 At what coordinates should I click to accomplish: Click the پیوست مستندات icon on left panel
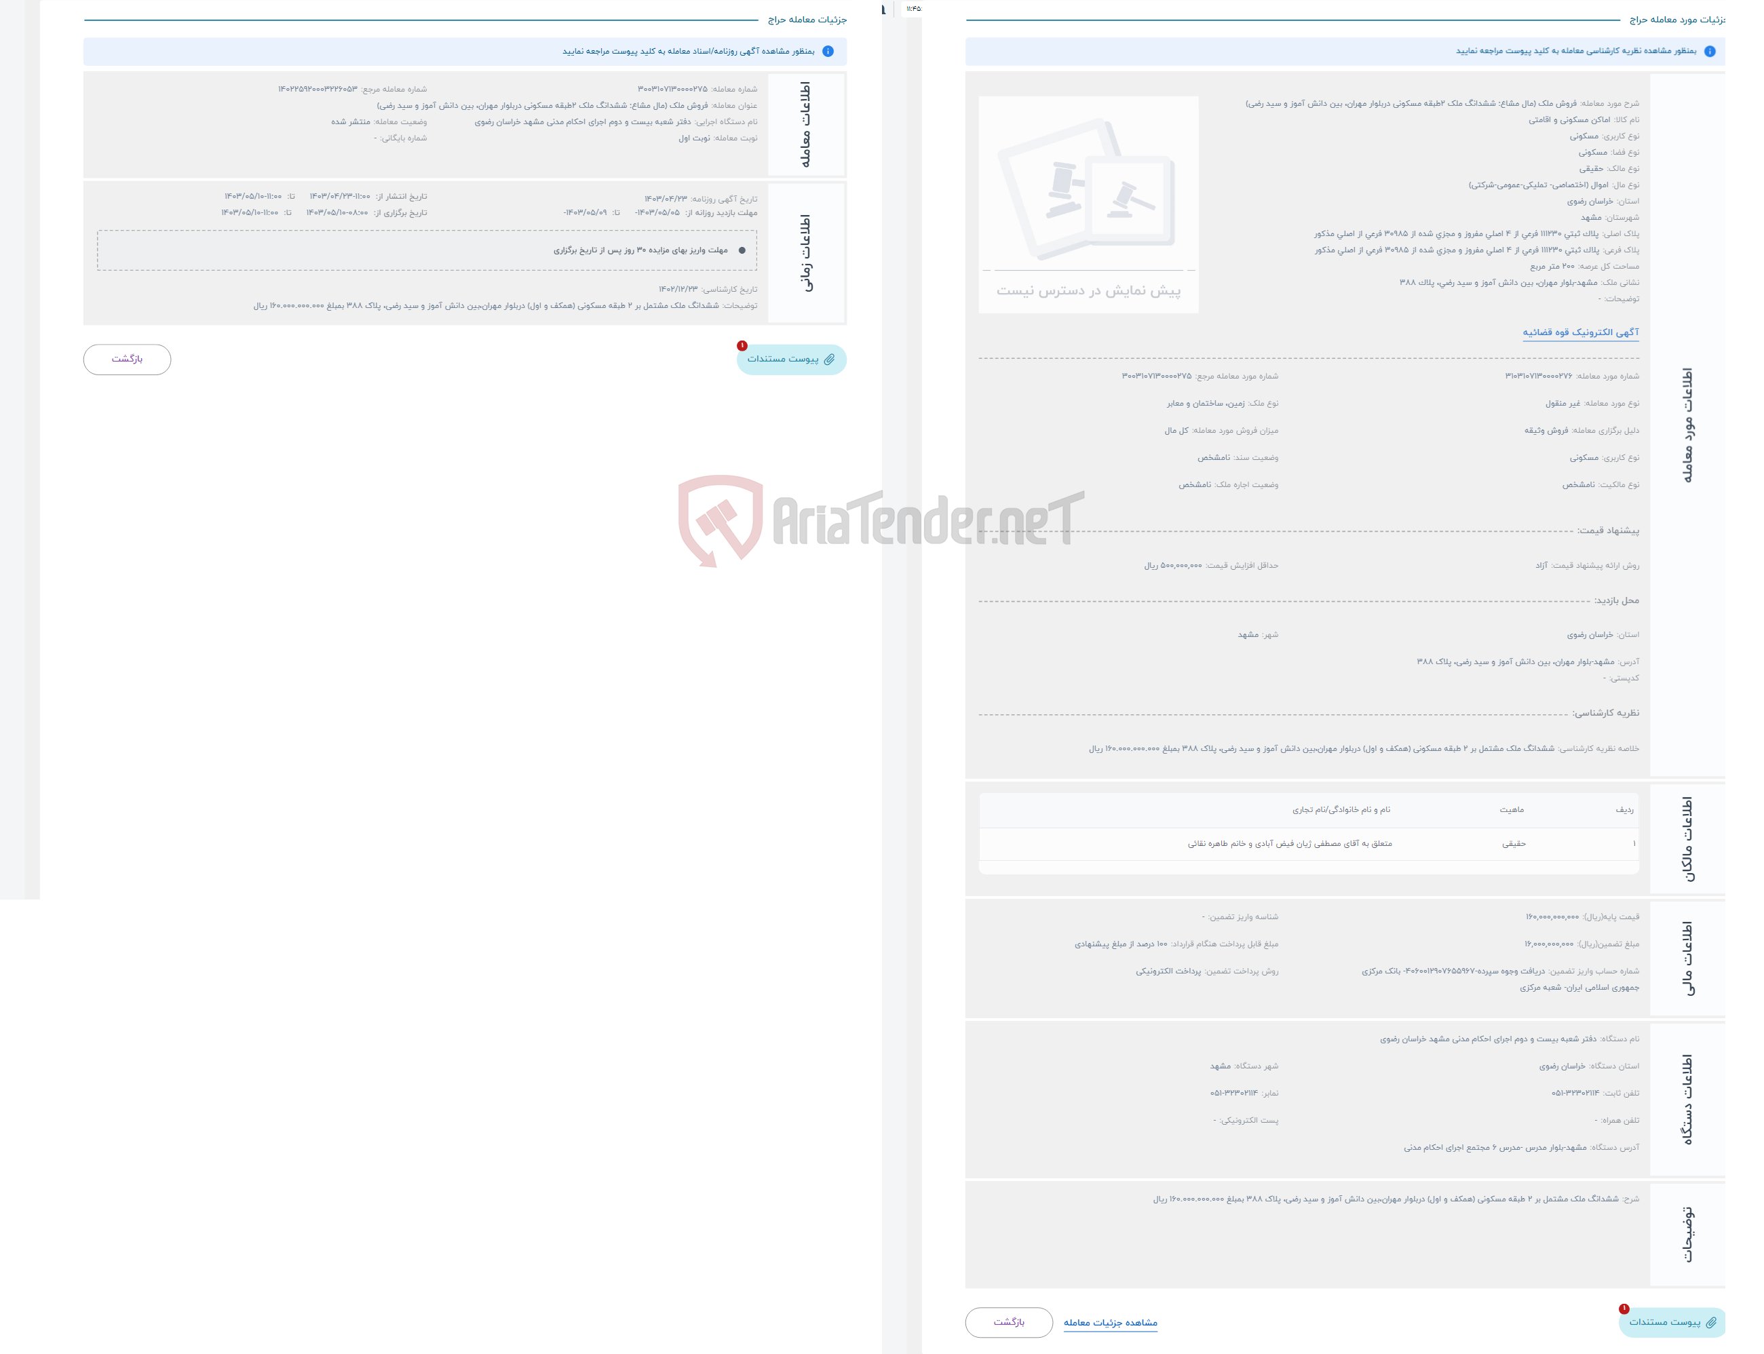coord(790,357)
